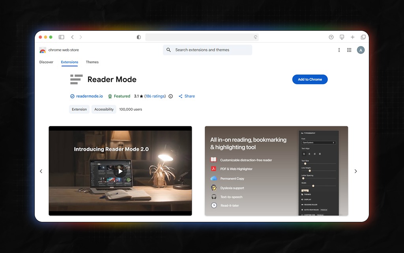This screenshot has width=404, height=253.
Task: Click the Extension category chip
Action: [x=79, y=109]
